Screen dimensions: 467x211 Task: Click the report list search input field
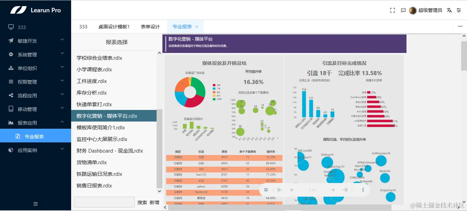tap(104, 202)
